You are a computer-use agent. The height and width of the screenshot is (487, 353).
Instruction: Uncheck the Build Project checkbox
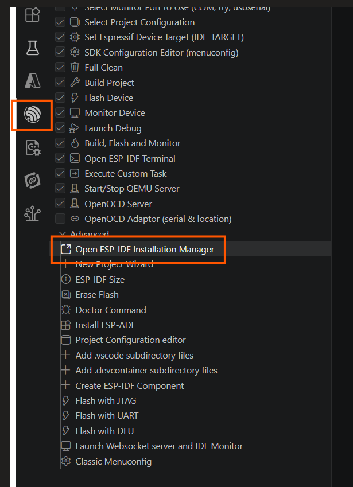(60, 83)
